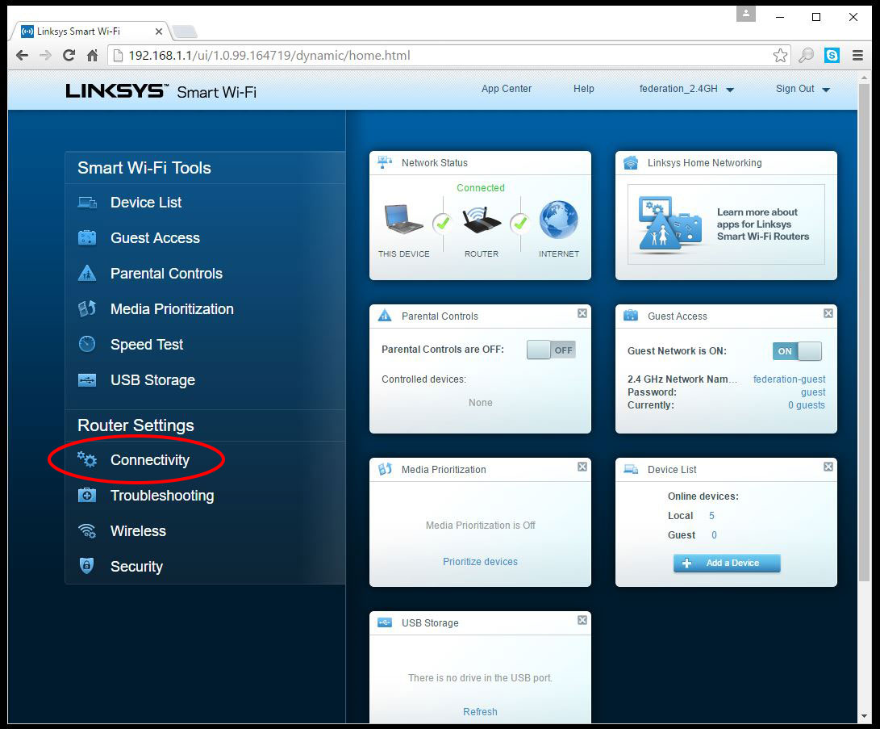
Task: Click the Linksys Smart Wi-Fi browser tab
Action: [x=87, y=31]
